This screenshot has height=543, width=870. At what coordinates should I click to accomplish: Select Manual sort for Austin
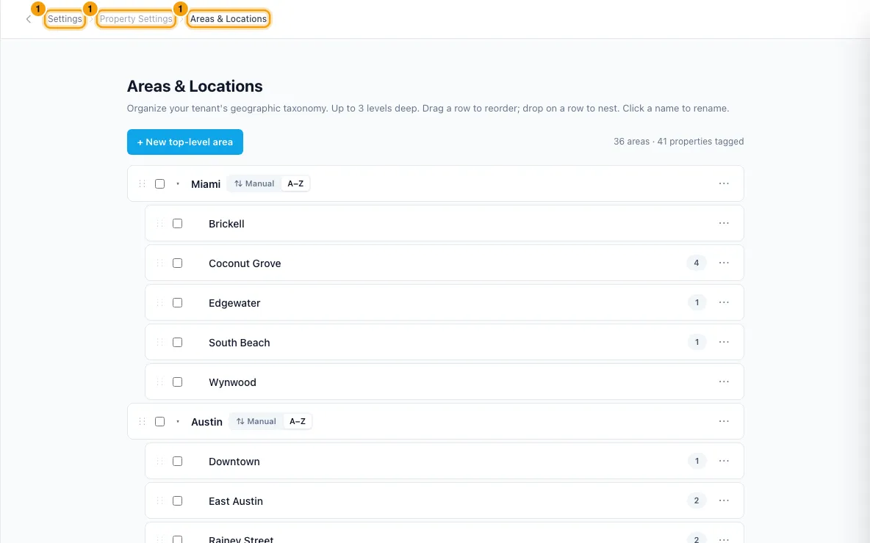pos(256,421)
